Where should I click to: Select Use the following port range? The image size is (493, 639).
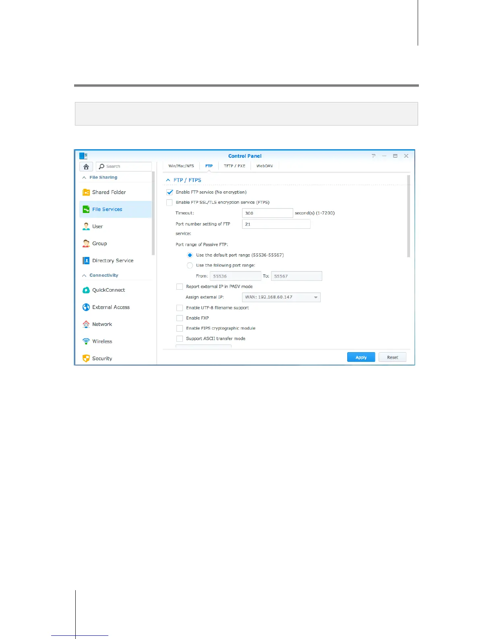(190, 265)
